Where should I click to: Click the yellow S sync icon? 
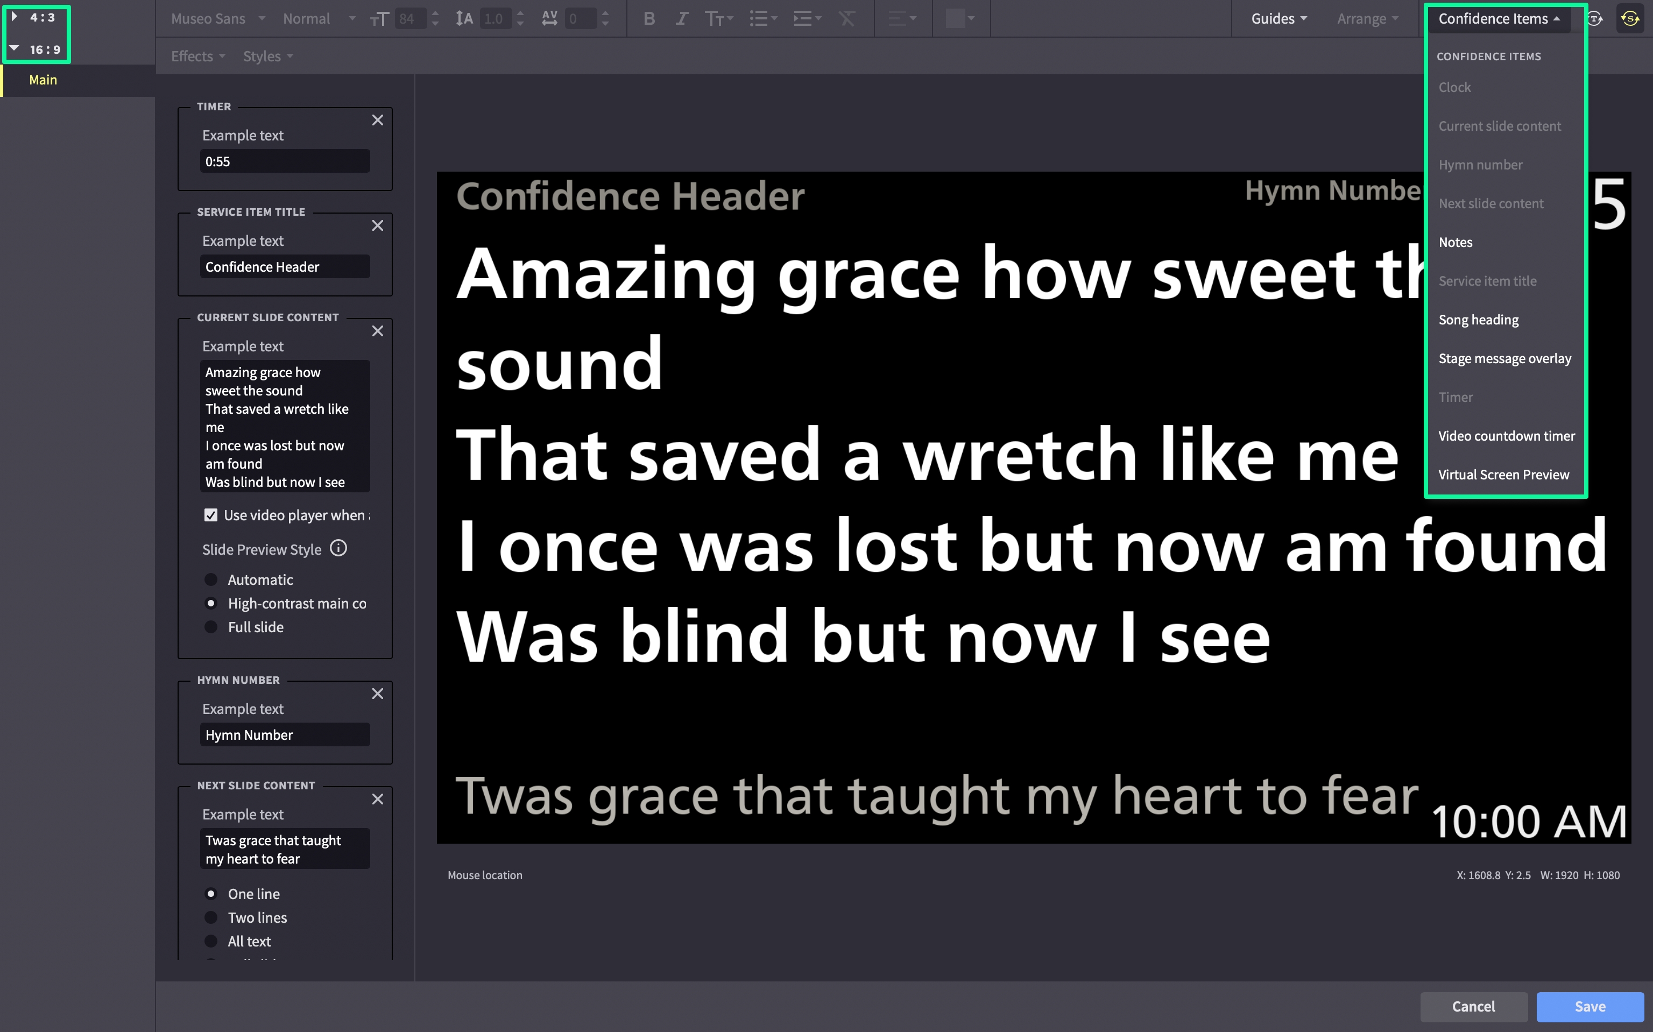click(1630, 18)
